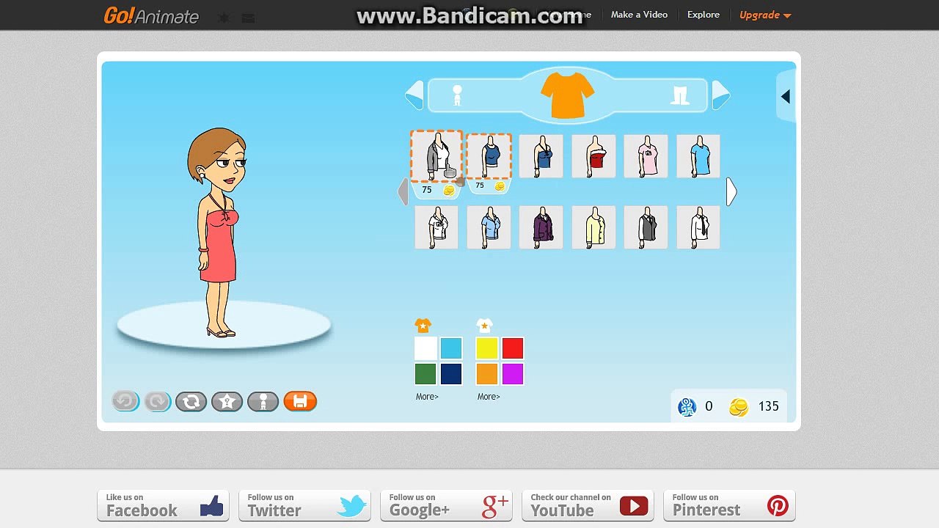This screenshot has width=939, height=528.
Task: Apply light blue primary color swatch
Action: coord(451,348)
